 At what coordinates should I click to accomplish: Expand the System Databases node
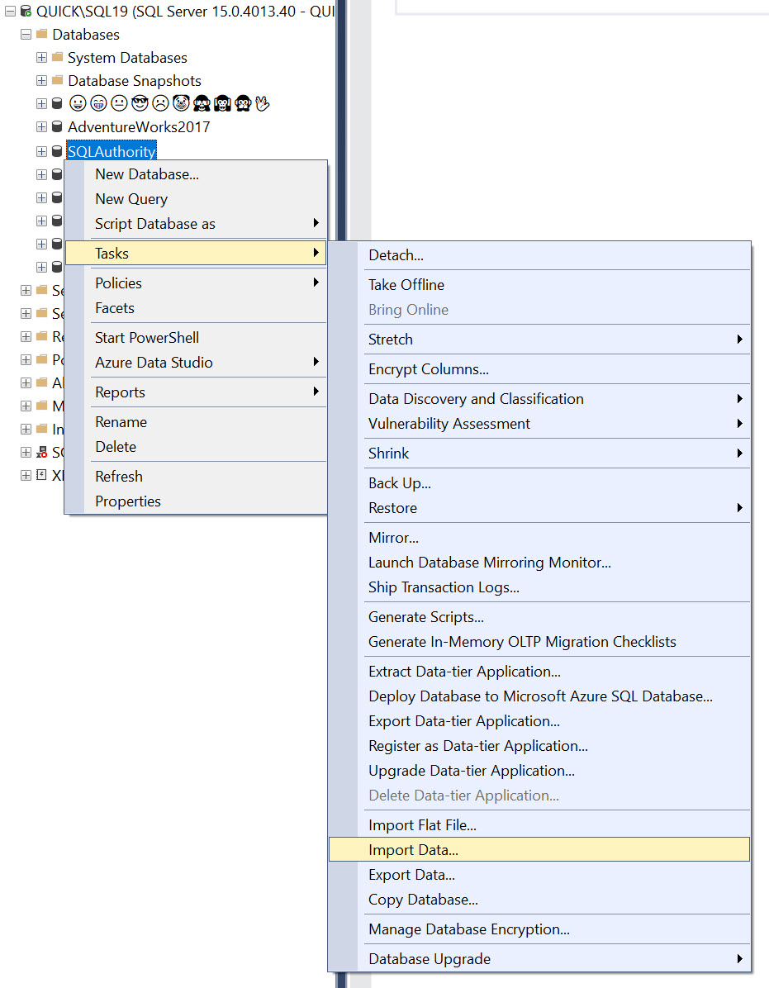pyautogui.click(x=41, y=58)
